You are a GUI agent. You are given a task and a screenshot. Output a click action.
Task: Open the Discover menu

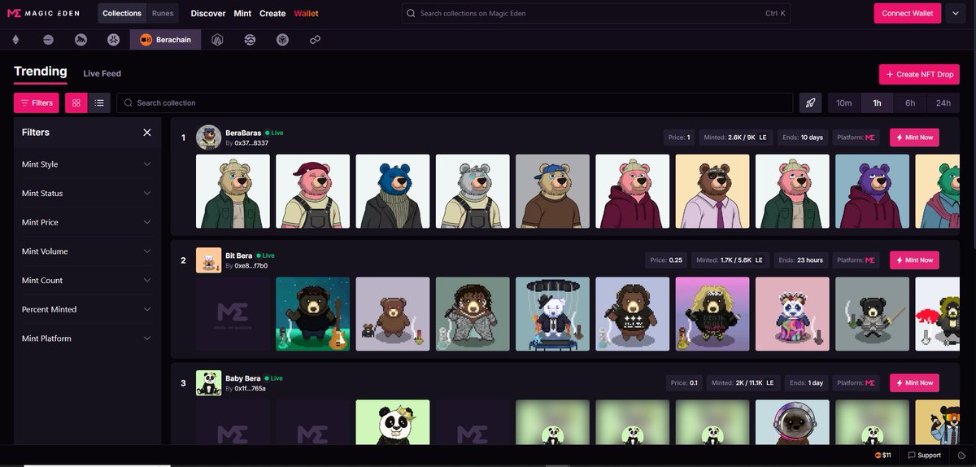tap(208, 13)
